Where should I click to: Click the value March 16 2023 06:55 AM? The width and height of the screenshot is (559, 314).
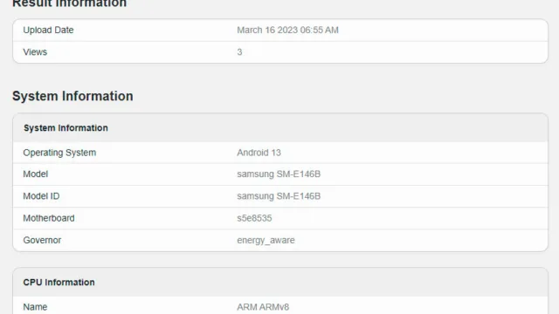(x=287, y=31)
